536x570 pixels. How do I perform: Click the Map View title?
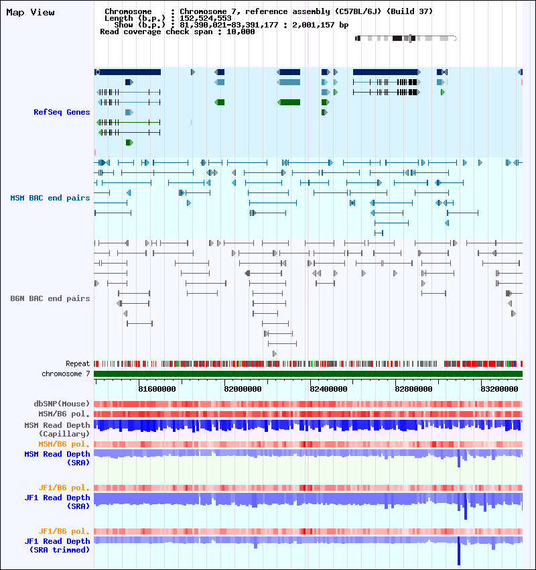click(x=31, y=12)
